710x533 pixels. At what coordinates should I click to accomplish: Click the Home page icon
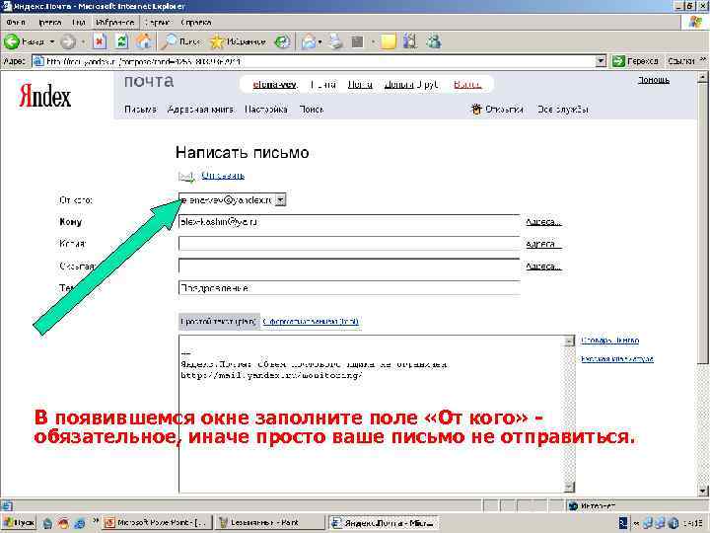144,42
